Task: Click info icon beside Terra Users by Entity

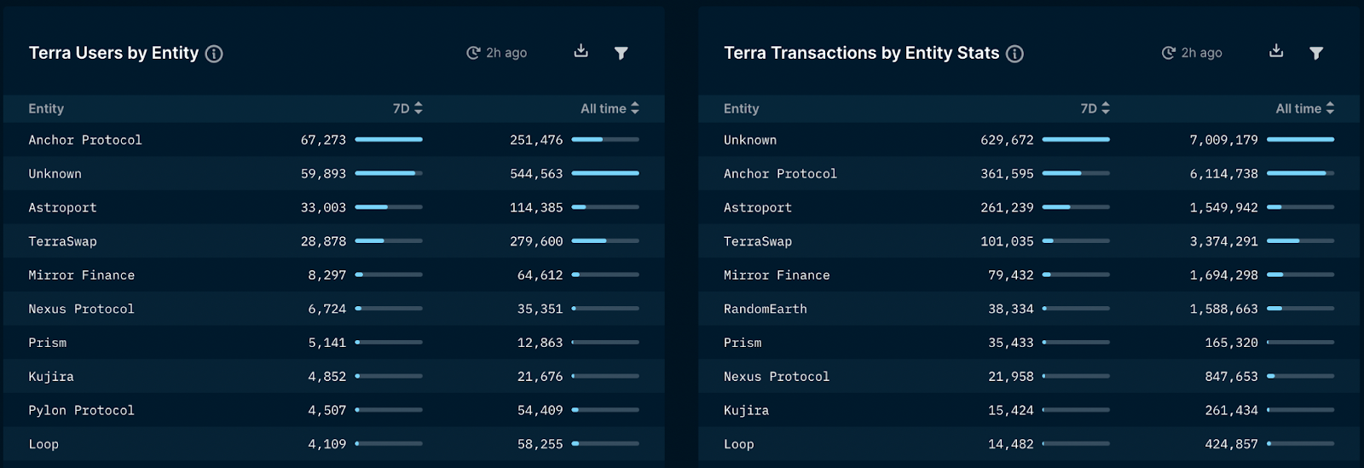Action: [214, 54]
